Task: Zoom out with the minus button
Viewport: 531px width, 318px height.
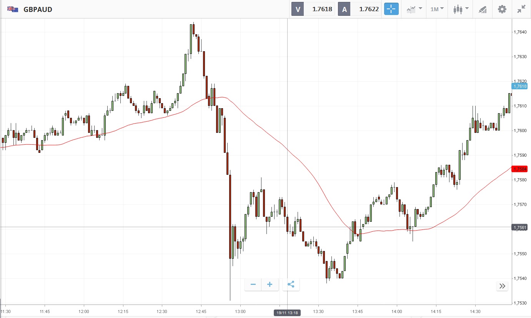Action: (253, 285)
